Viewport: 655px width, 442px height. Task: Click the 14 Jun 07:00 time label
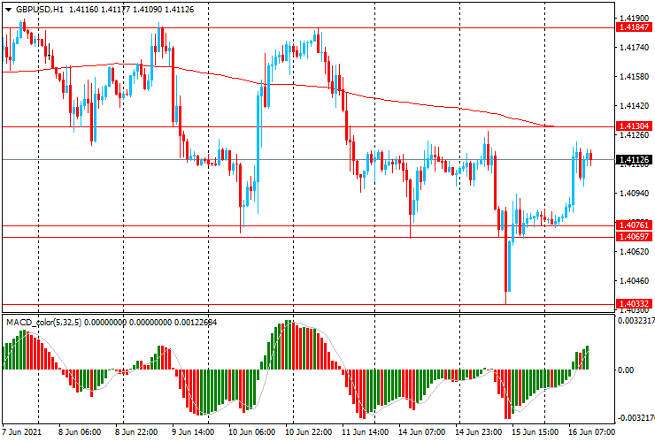click(422, 431)
